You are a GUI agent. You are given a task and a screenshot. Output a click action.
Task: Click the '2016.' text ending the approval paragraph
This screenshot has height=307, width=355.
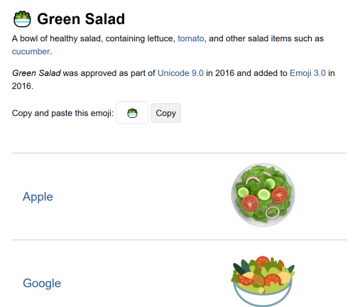tap(23, 86)
